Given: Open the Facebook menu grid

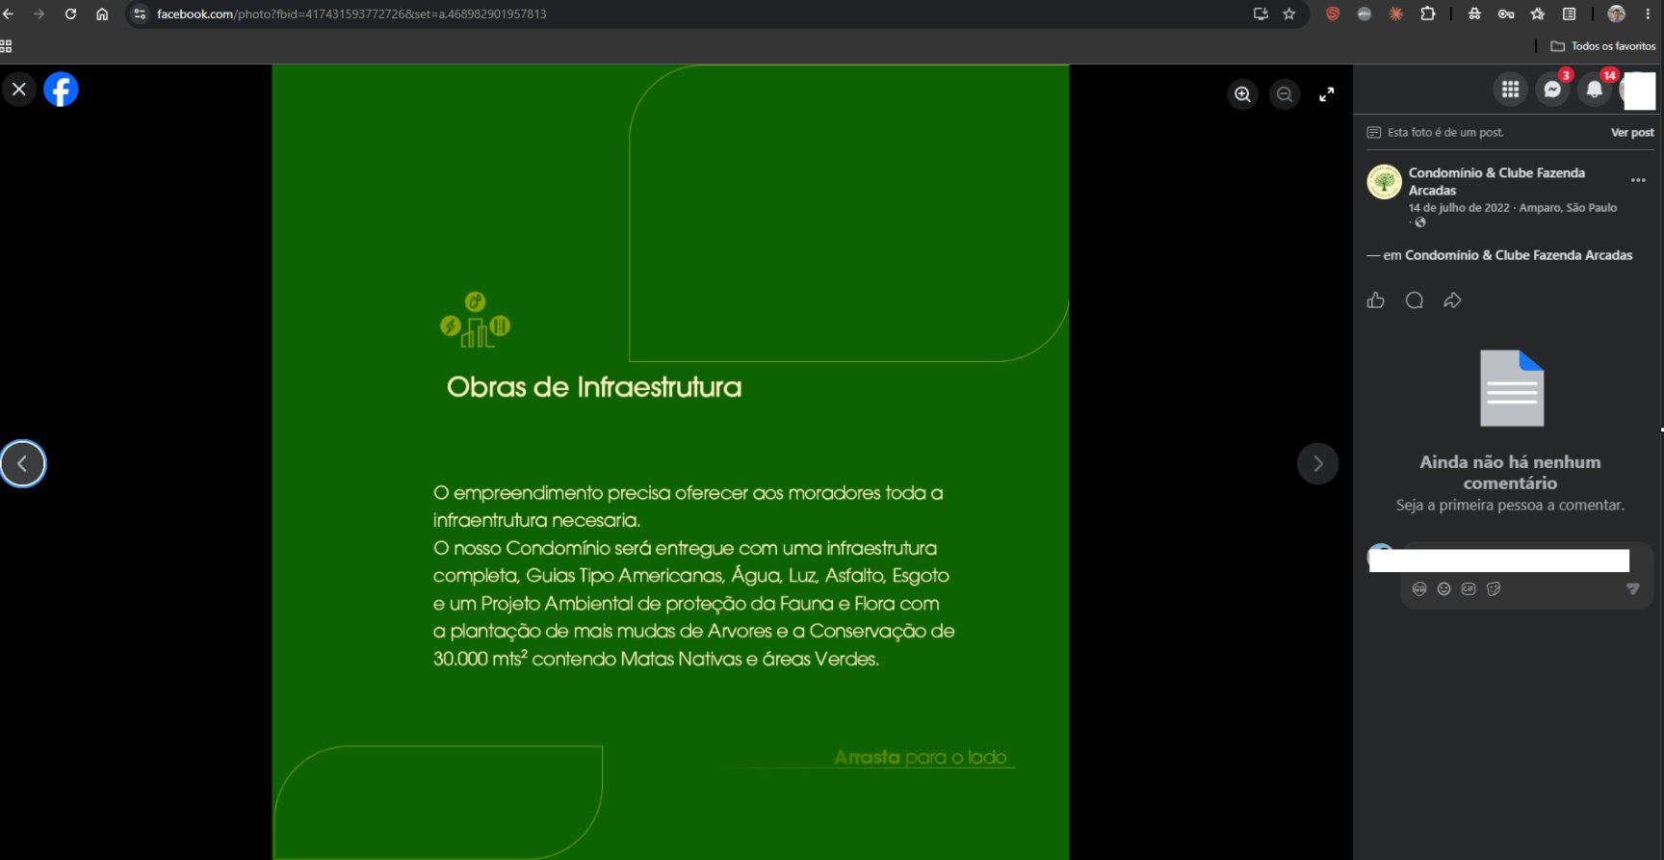Looking at the screenshot, I should (x=1511, y=90).
